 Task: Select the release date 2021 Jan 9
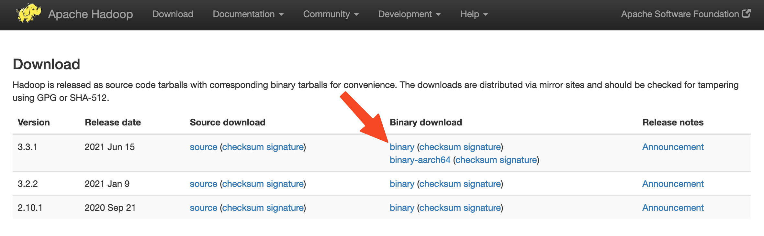point(107,184)
